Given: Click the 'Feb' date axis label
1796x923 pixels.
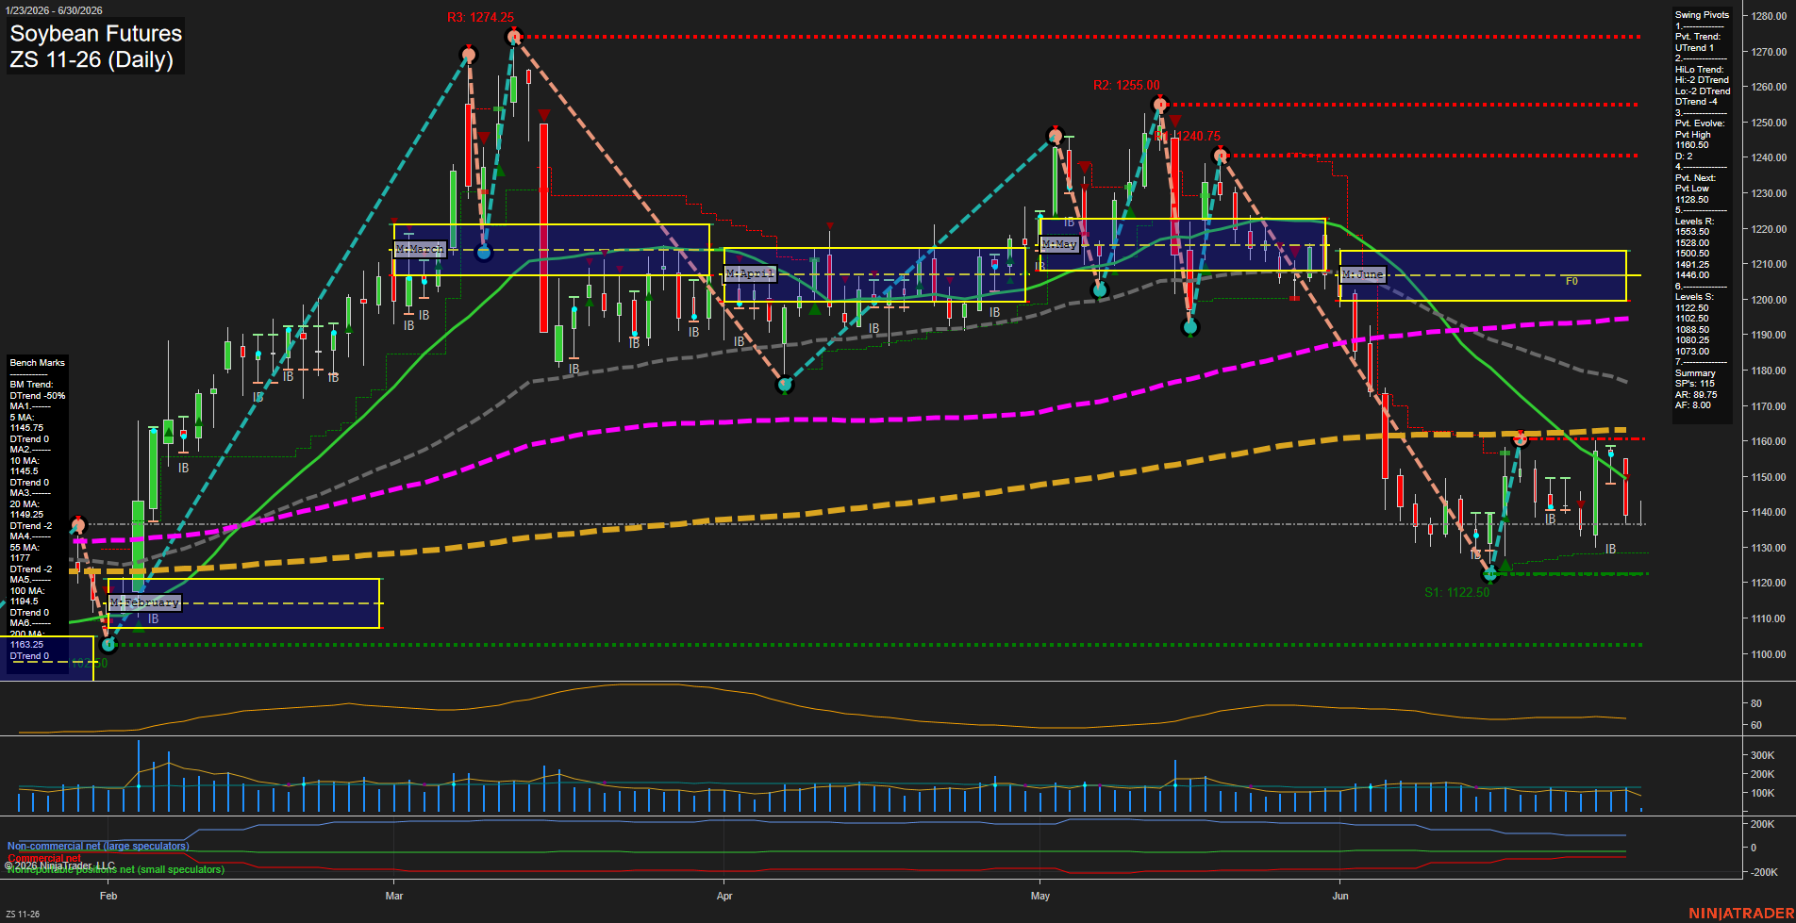Looking at the screenshot, I should pyautogui.click(x=108, y=896).
